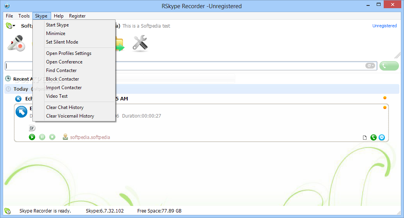The width and height of the screenshot is (404, 218).
Task: Choose Clear Voicemail History
Action: click(74, 116)
